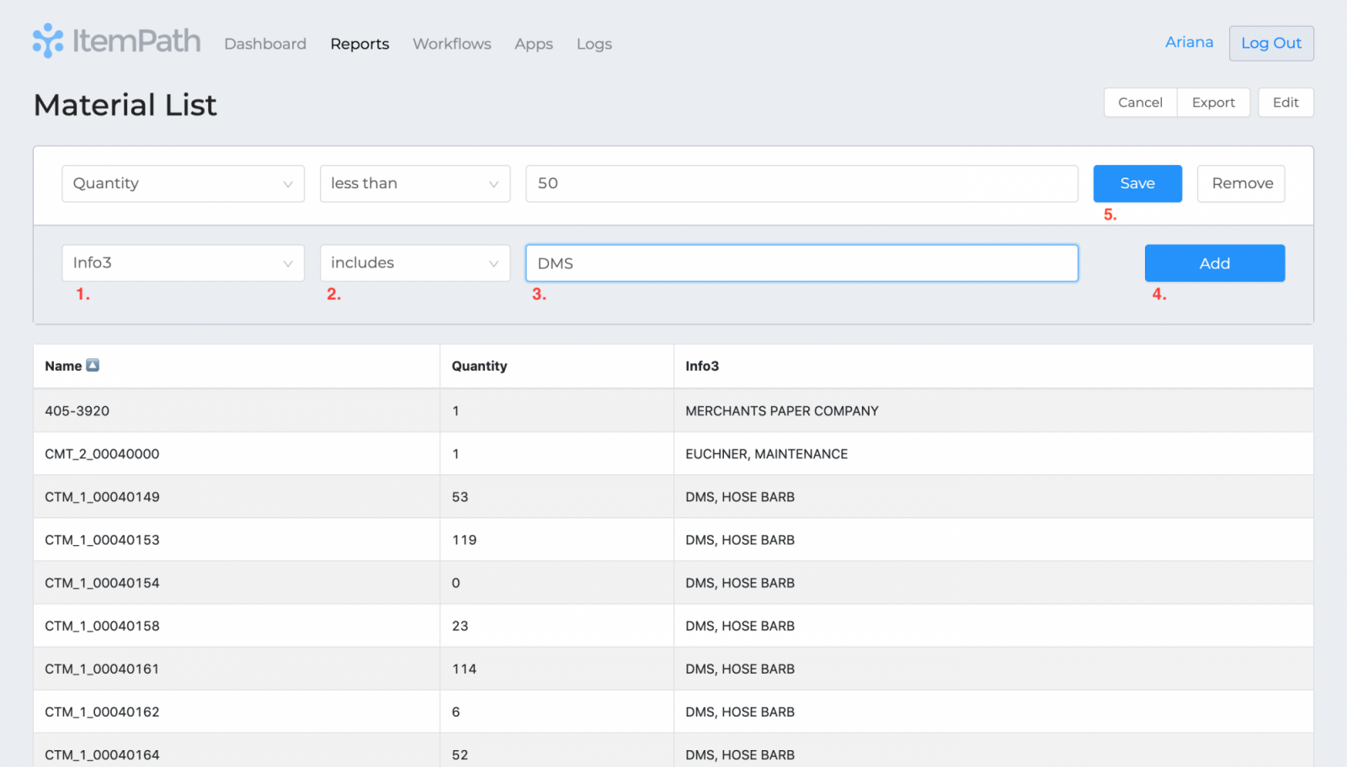Select the CTM_1_00040154 name cell
The image size is (1347, 767).
[x=237, y=583]
